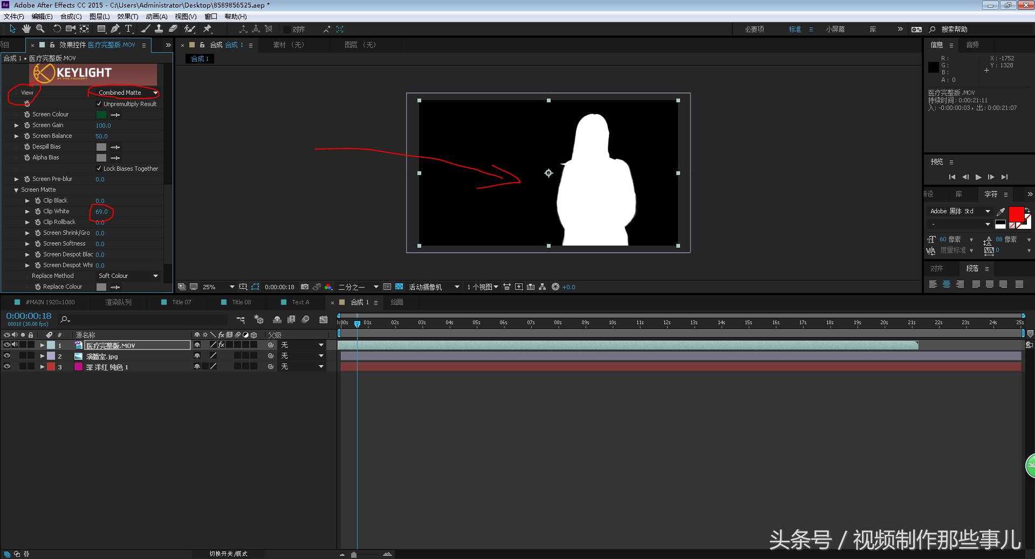Click the Clip White value 69.0
1035x559 pixels.
click(x=101, y=212)
